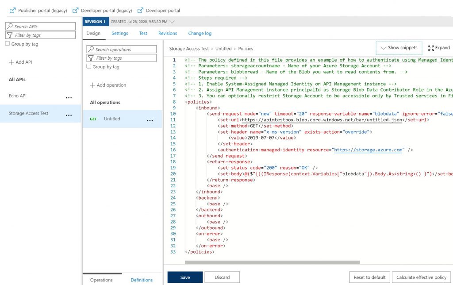Click the <on-error> tag line
The height and width of the screenshot is (285, 453).
[209, 234]
